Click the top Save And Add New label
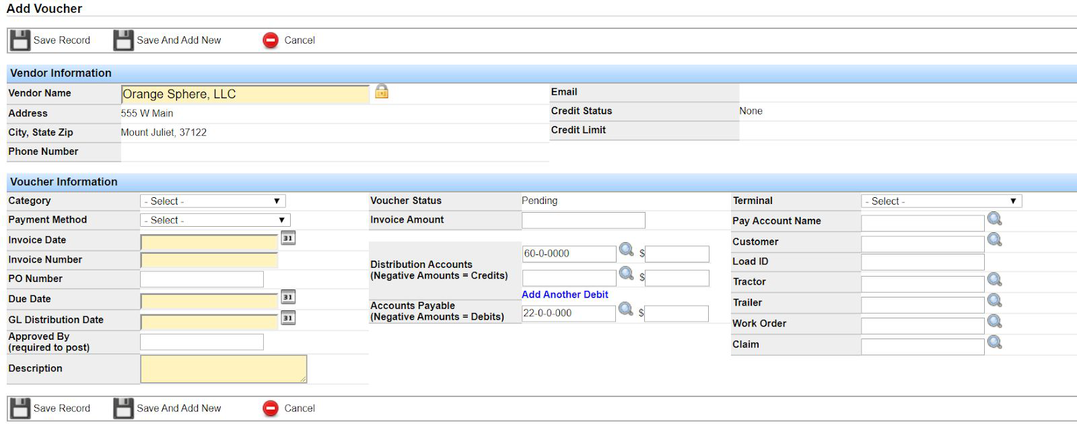This screenshot has width=1077, height=424. pos(179,40)
